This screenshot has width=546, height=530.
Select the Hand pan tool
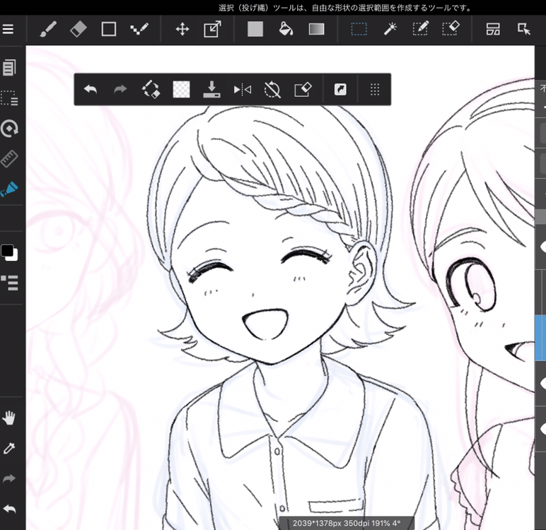(9, 418)
